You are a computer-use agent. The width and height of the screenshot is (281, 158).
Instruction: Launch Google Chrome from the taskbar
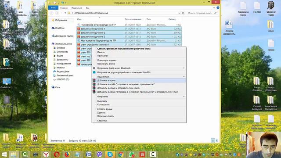pos(121,154)
